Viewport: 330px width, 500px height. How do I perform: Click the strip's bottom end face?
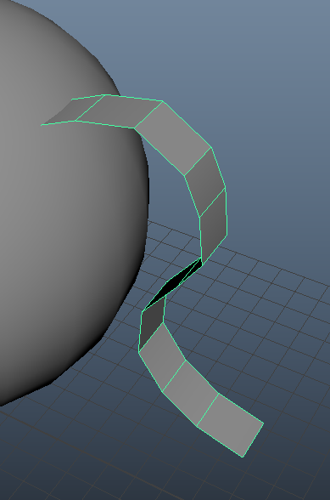tap(231, 425)
